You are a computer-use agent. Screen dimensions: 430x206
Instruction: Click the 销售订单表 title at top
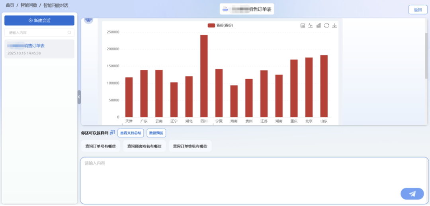tap(260, 9)
